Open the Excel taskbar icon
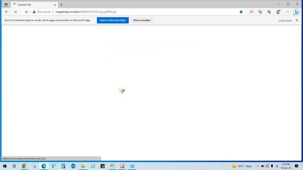 [112, 166]
